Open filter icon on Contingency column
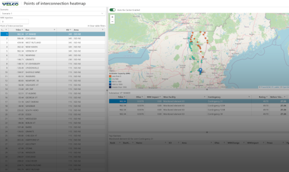Viewport: 289px width, 172px height. coord(249,97)
